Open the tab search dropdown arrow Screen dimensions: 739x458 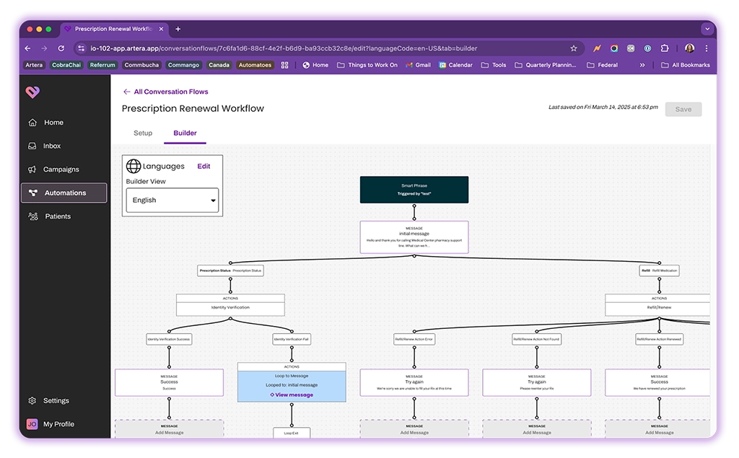(x=707, y=30)
